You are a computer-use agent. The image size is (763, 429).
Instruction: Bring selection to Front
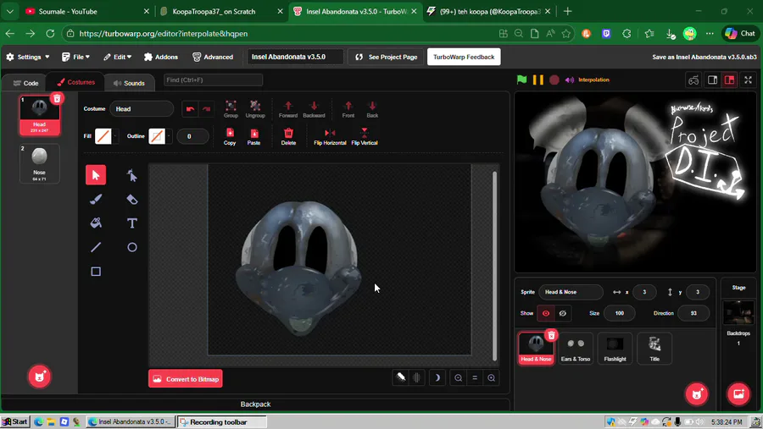coord(348,109)
